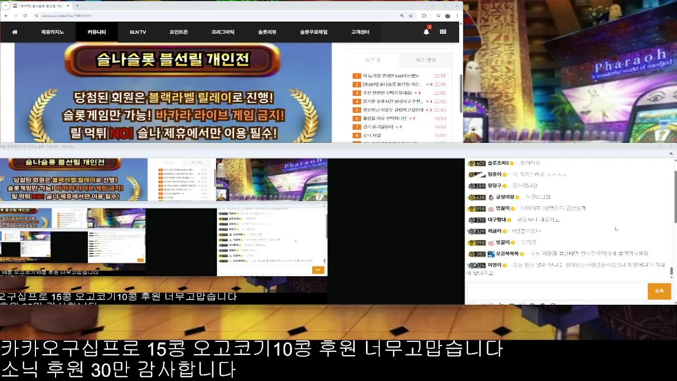Click username 미영이 in chat
The height and width of the screenshot is (381, 677).
click(494, 265)
